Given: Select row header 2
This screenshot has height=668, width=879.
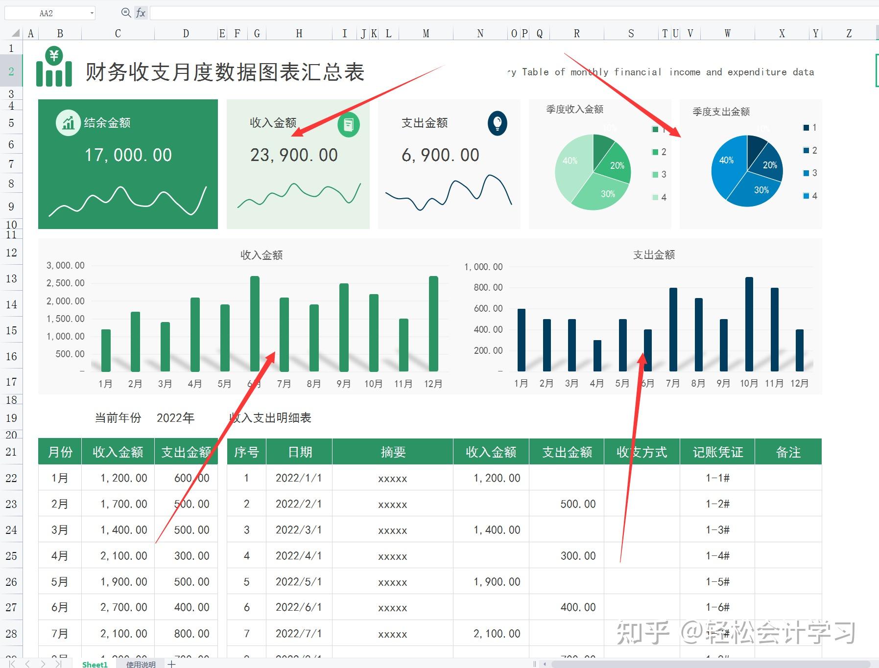Looking at the screenshot, I should coord(11,71).
